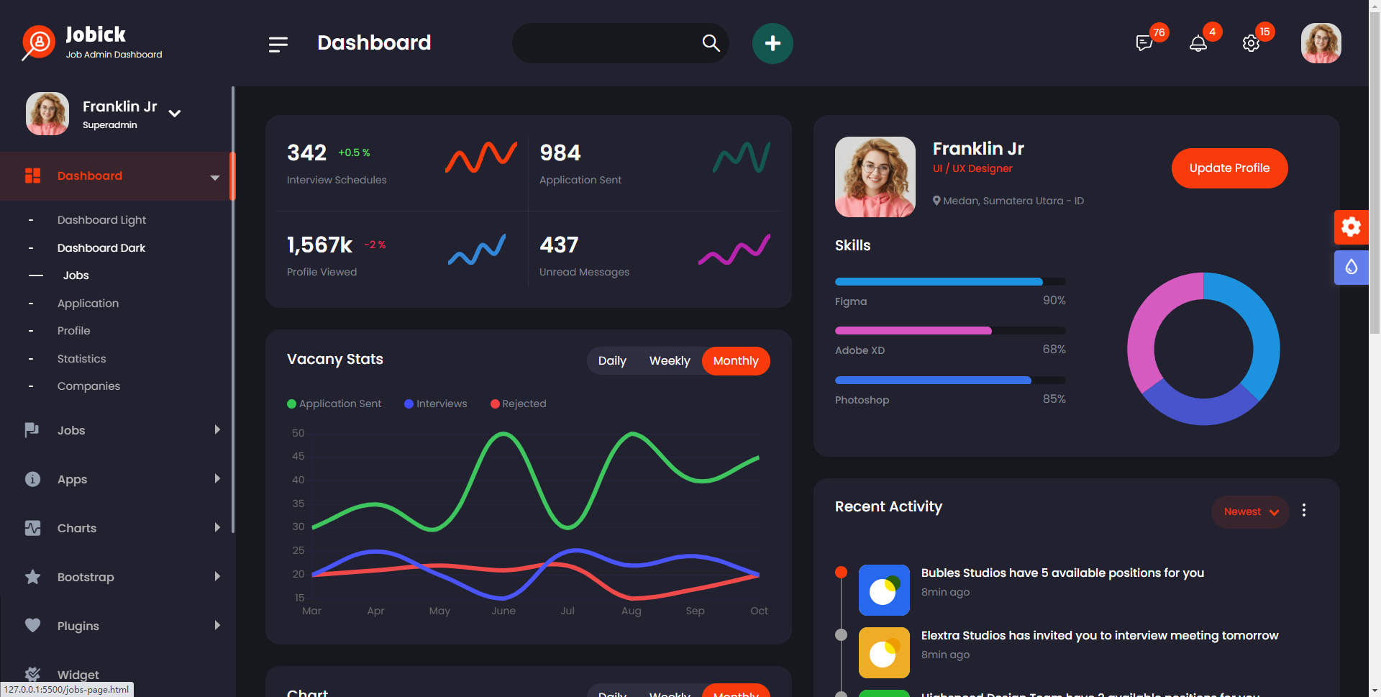1381x697 pixels.
Task: Click the Bubles Studios blue company logo
Action: coord(884,590)
